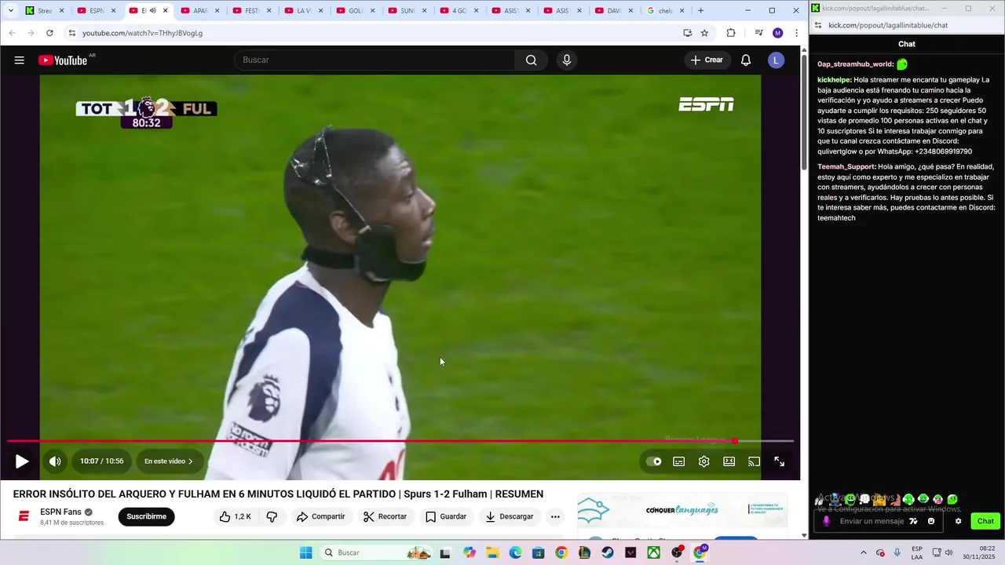Click the 7TV icon in chat input
Viewport: 1005px width, 565px height.
coord(913,521)
